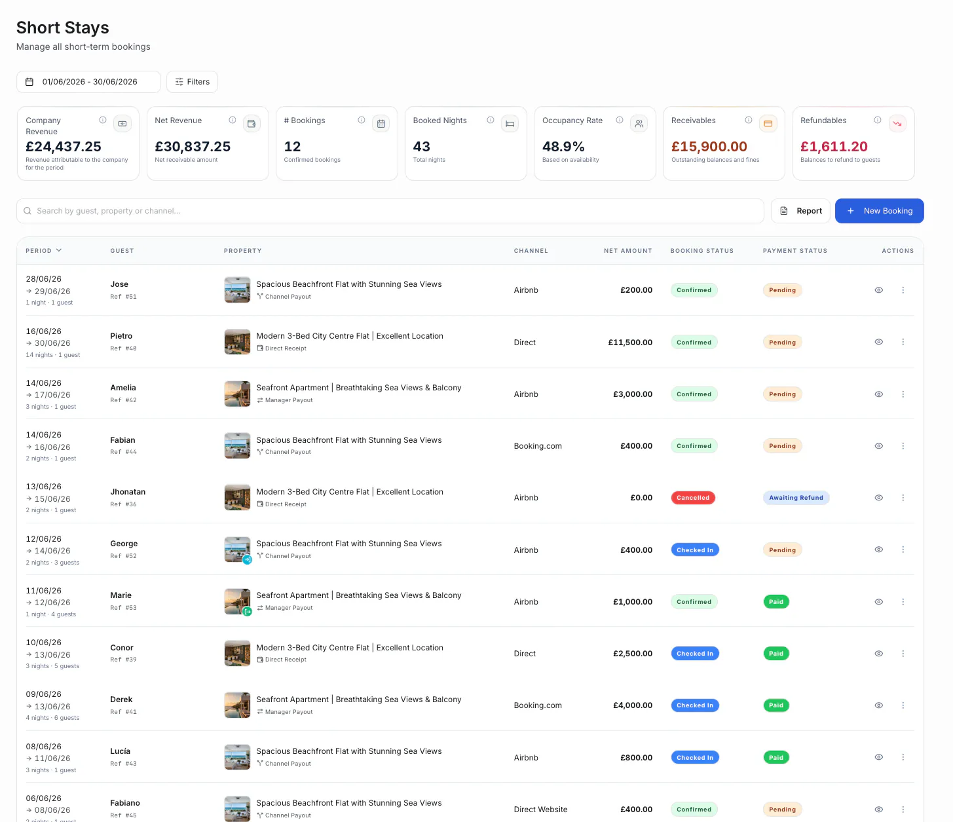
Task: Click Pending payment badge in Pietro's row
Action: [782, 342]
